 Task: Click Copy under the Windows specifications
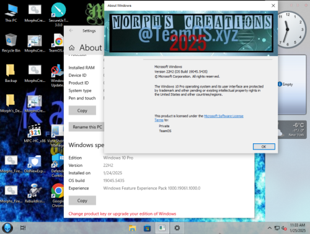click(82, 200)
